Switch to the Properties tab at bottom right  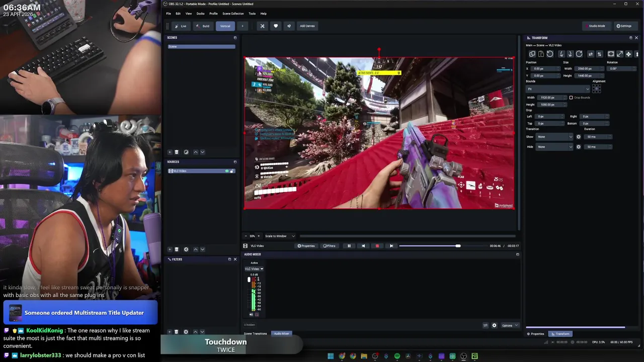[x=535, y=334]
